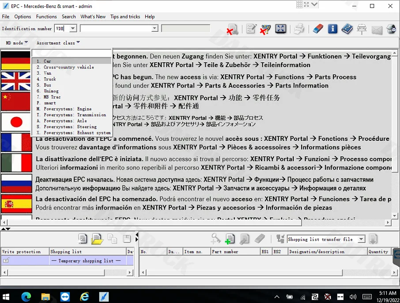The height and width of the screenshot is (303, 400).
Task: Select '3. Van' assortment class
Action: pyautogui.click(x=72, y=73)
